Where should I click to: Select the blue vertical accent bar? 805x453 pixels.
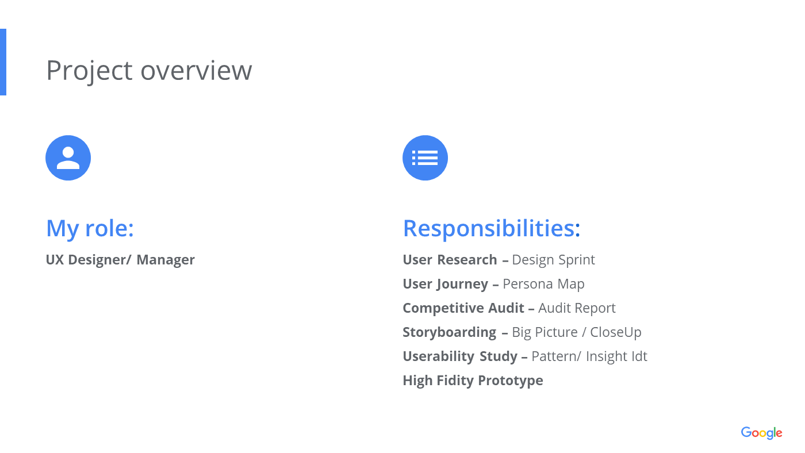tap(3, 62)
